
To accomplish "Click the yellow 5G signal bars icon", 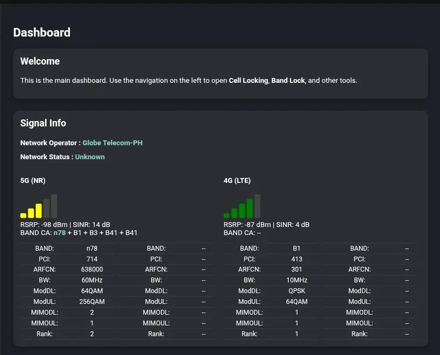I will tap(39, 206).
